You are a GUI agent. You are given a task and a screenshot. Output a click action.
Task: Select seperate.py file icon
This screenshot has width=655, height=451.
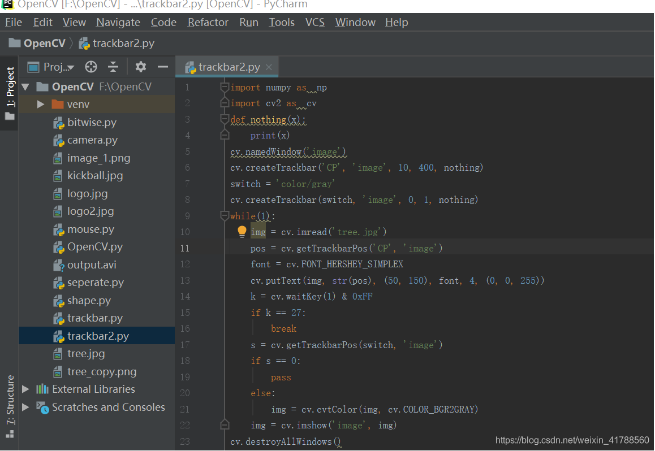click(x=58, y=283)
